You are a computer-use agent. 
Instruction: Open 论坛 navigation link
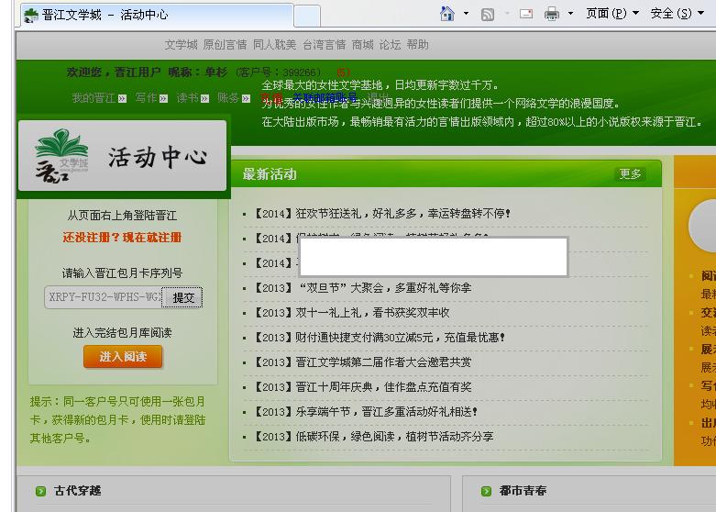coord(390,45)
